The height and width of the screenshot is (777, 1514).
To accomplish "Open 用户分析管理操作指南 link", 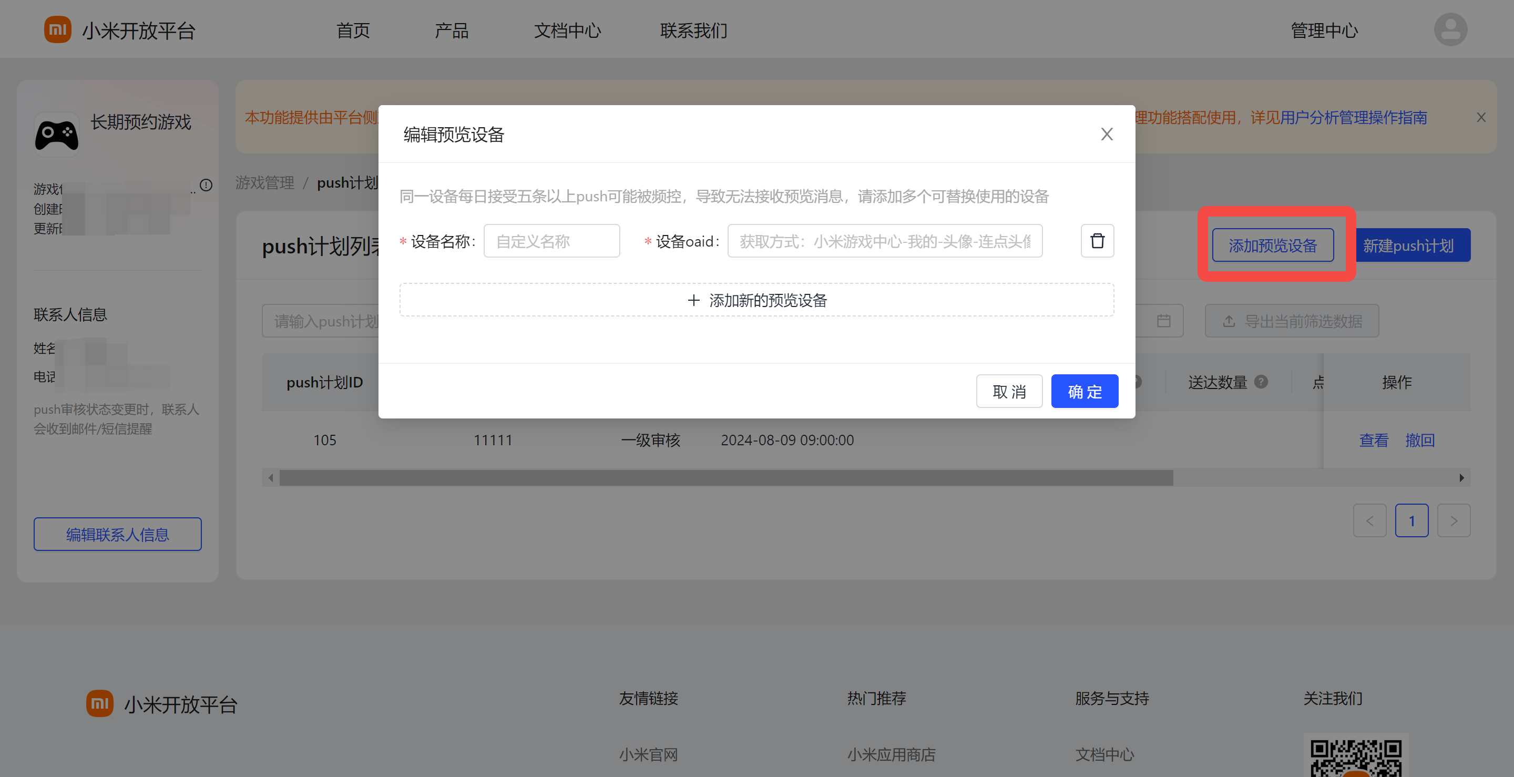I will (1353, 118).
